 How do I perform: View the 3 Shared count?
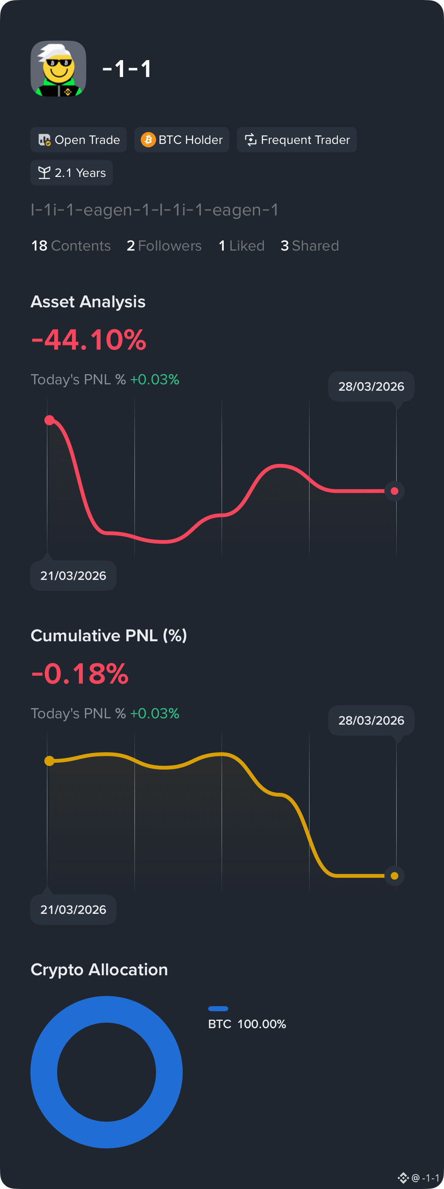click(x=310, y=246)
